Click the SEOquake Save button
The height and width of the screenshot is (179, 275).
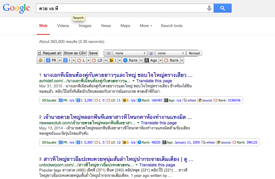click(x=93, y=53)
